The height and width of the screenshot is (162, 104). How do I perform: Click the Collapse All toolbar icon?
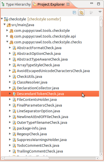pyautogui.click(x=74, y=13)
